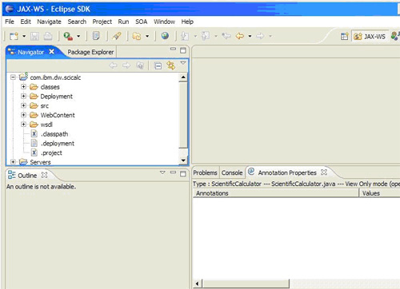Click the Navigator Forward arrow icon
Screen dimensions: 400x289
tap(126, 65)
